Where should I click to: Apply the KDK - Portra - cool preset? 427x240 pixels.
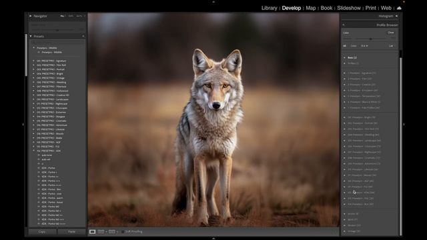[51, 194]
